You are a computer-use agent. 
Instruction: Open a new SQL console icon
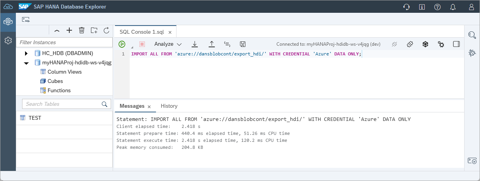tap(26, 20)
